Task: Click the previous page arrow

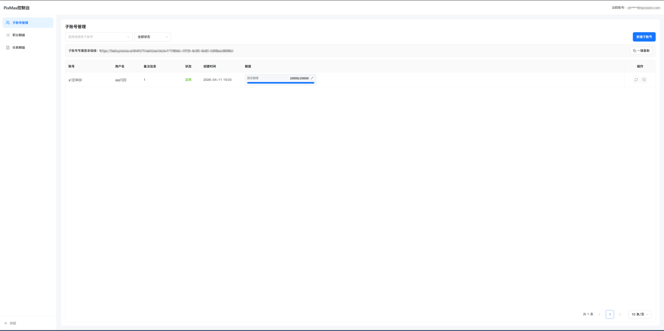Action: point(599,314)
